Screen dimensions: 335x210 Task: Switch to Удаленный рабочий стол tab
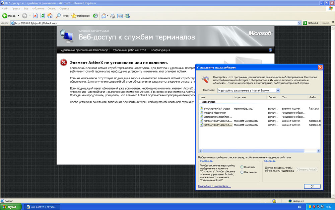pos(129,50)
